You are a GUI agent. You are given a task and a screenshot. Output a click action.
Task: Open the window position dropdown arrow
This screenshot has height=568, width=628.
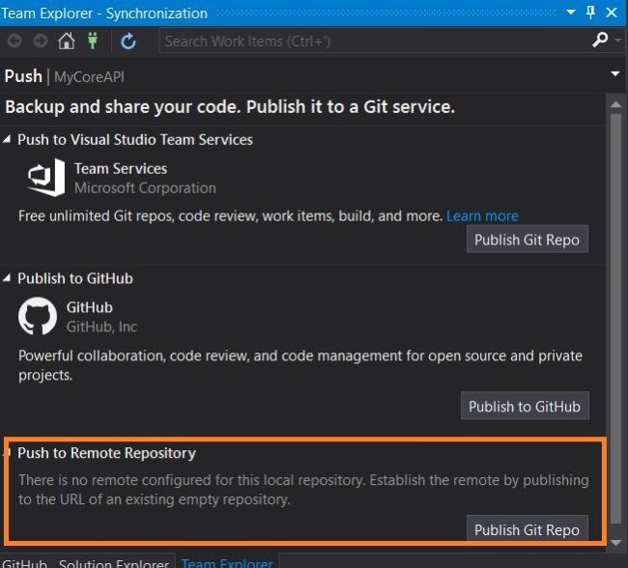pos(571,14)
